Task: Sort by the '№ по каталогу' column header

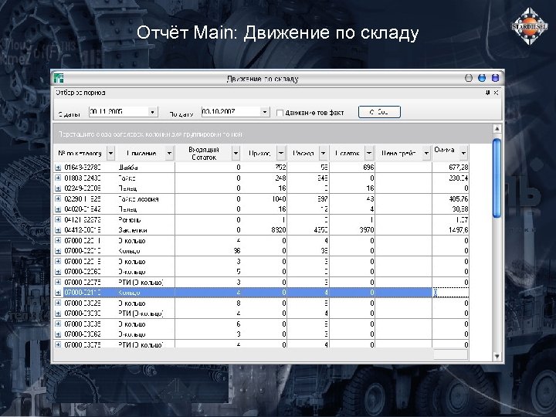Action: click(x=80, y=154)
